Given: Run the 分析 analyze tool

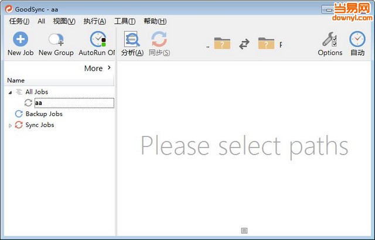Looking at the screenshot, I should (x=132, y=39).
